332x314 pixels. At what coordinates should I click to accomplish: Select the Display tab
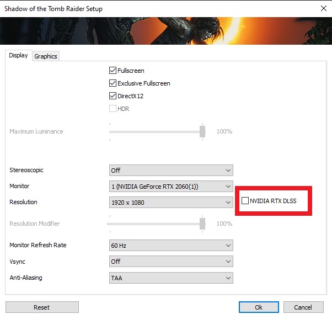click(18, 56)
